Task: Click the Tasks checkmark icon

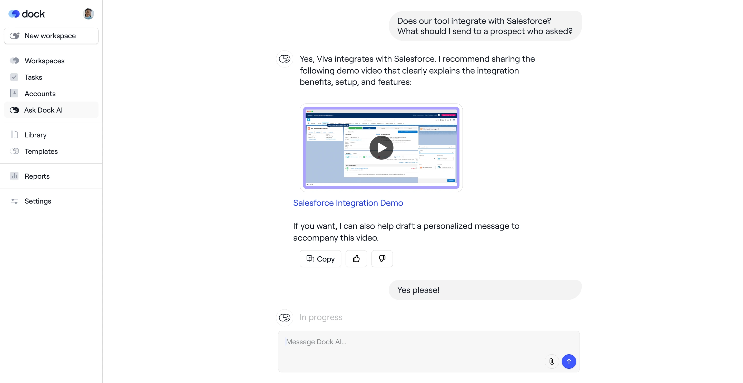Action: [x=14, y=77]
